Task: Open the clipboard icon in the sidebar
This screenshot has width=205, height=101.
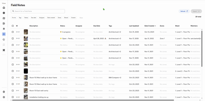Action: point(4,29)
